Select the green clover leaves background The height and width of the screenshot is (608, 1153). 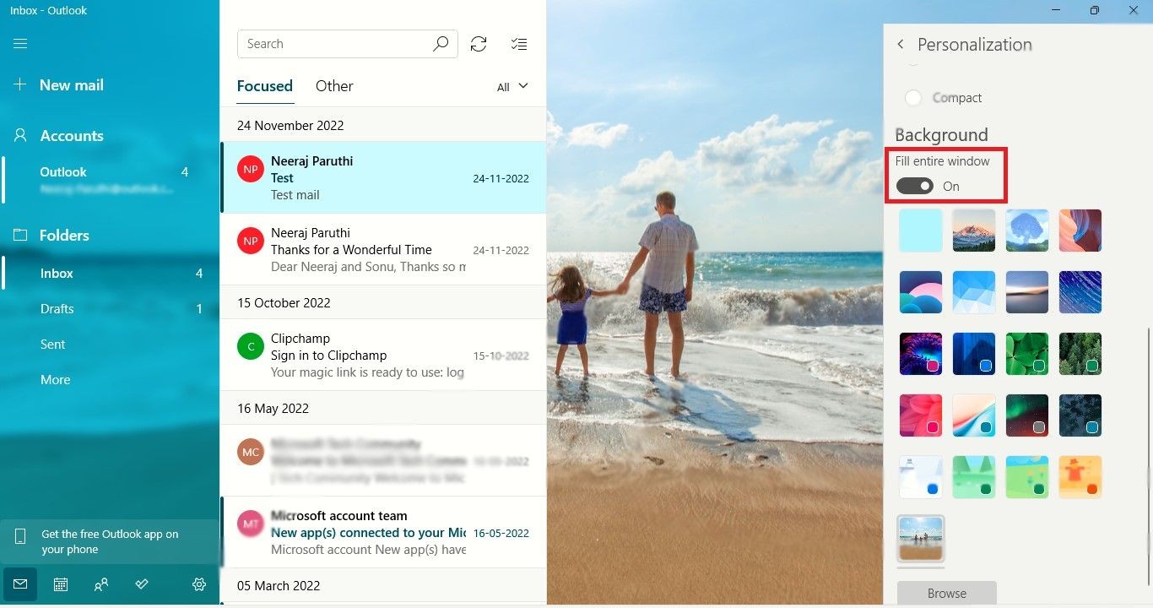(1027, 354)
